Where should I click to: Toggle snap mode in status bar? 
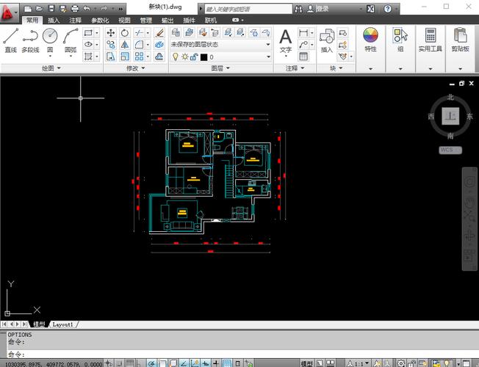tap(119, 363)
